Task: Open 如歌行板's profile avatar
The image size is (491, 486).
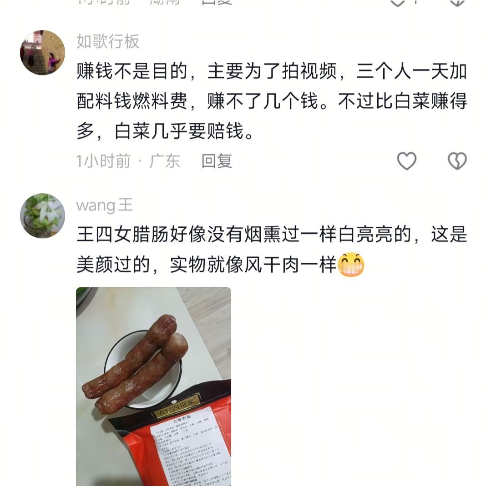Action: pyautogui.click(x=43, y=53)
